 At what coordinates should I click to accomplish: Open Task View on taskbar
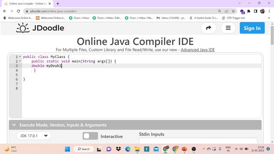(99, 149)
